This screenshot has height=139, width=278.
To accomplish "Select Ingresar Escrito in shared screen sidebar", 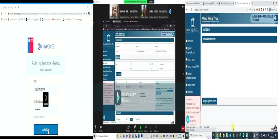I will coord(108,63).
